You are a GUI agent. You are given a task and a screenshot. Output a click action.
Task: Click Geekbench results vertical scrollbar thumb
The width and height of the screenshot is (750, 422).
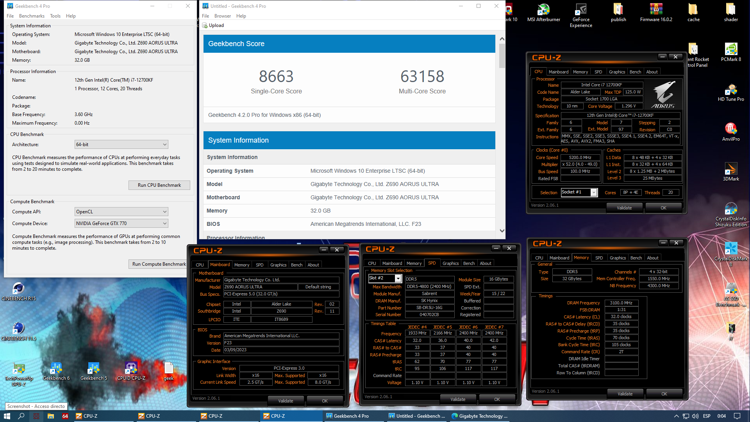click(x=502, y=56)
